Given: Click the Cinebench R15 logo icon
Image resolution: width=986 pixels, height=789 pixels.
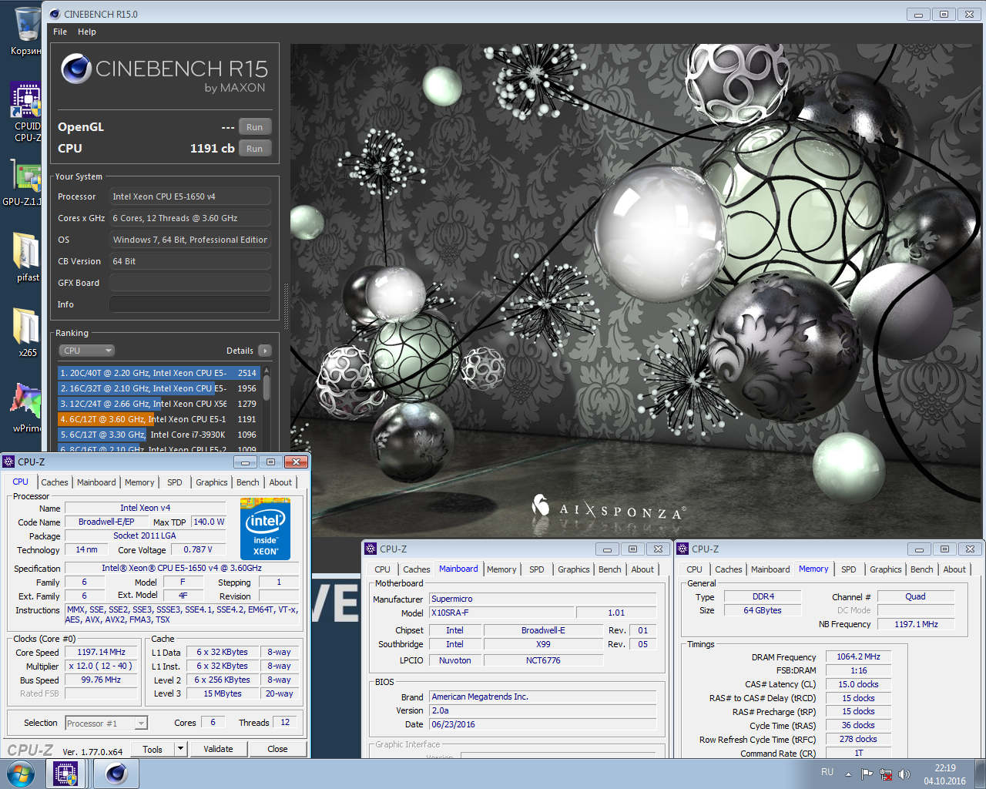Looking at the screenshot, I should point(76,69).
